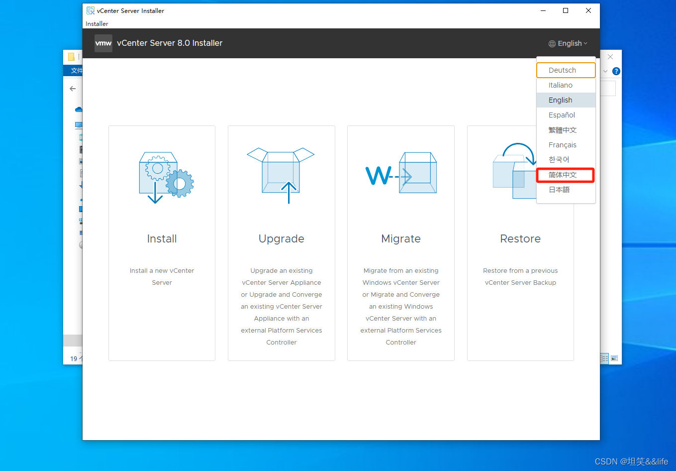The height and width of the screenshot is (471, 676).
Task: Select English in the language list
Action: (x=566, y=100)
